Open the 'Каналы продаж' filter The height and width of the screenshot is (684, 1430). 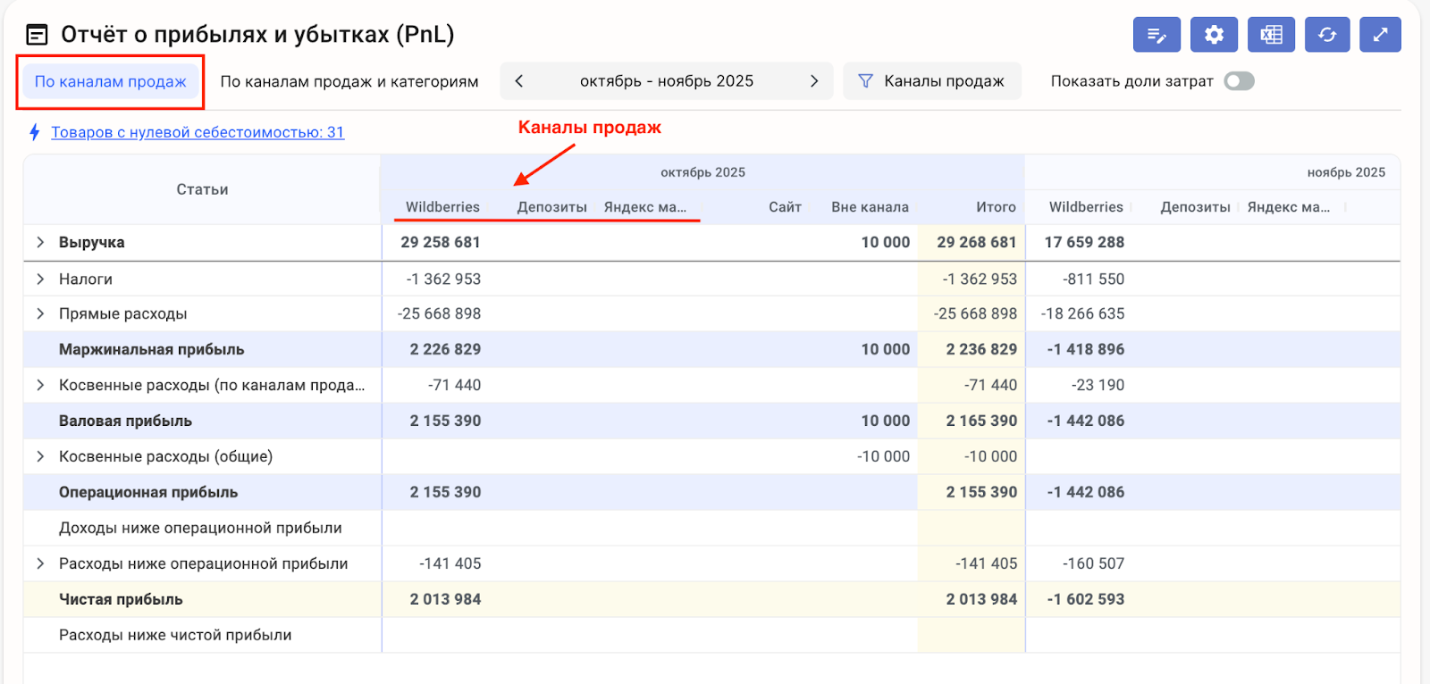pyautogui.click(x=932, y=81)
